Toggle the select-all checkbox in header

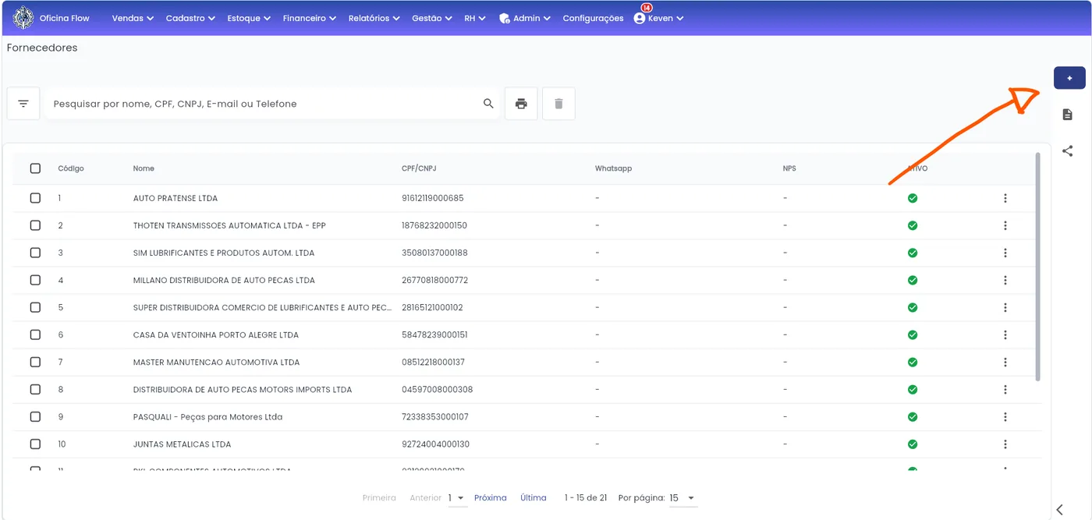click(x=35, y=168)
